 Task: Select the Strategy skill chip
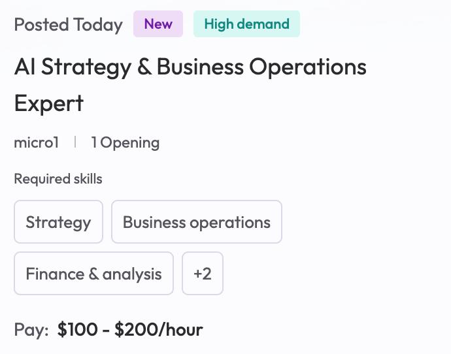point(58,222)
